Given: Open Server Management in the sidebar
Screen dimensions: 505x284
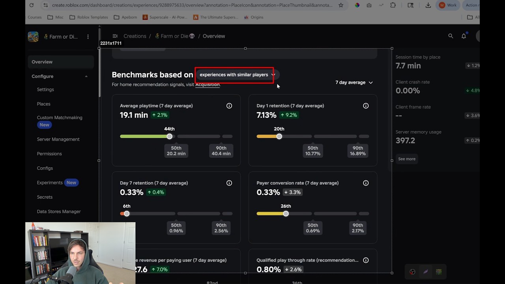Looking at the screenshot, I should (58, 139).
